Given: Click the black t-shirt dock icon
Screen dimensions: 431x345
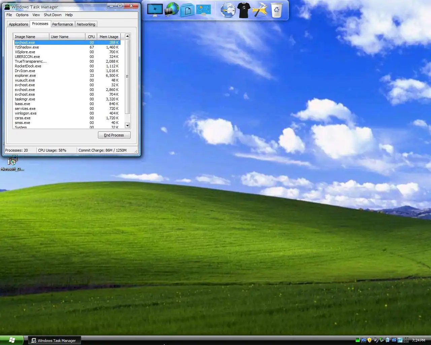Looking at the screenshot, I should click(244, 10).
